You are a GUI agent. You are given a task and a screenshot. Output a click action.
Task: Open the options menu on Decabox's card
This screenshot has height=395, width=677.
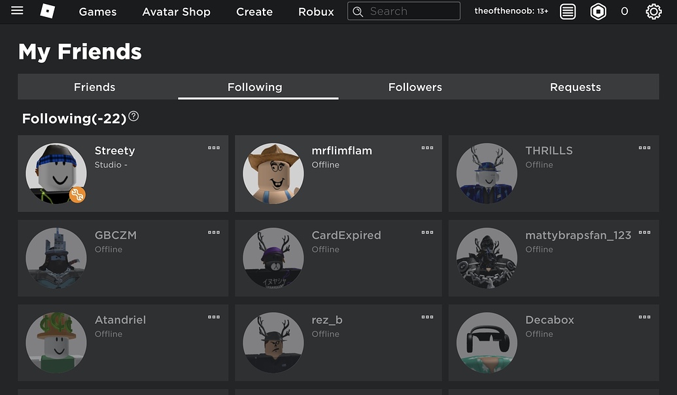(644, 317)
